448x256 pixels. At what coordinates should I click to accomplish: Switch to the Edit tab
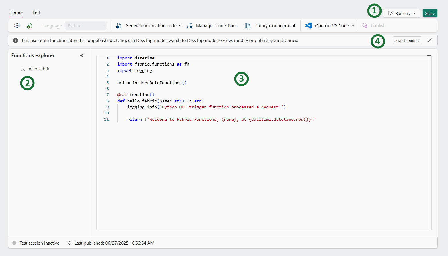click(36, 13)
